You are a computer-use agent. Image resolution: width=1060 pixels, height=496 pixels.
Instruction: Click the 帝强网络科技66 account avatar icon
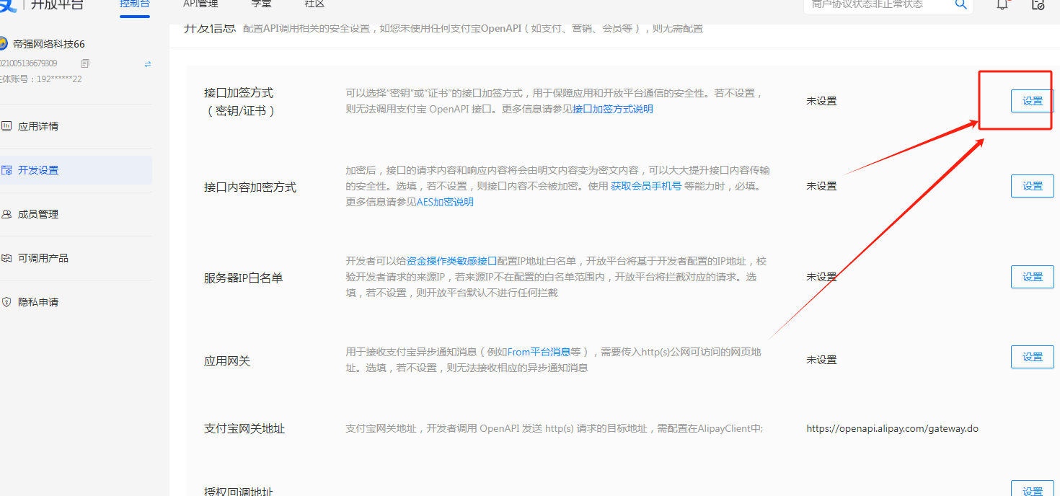point(4,44)
